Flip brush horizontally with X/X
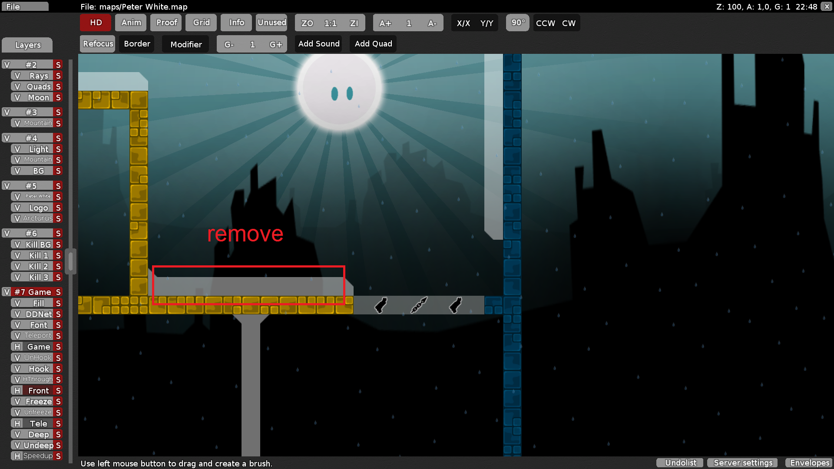 (463, 23)
